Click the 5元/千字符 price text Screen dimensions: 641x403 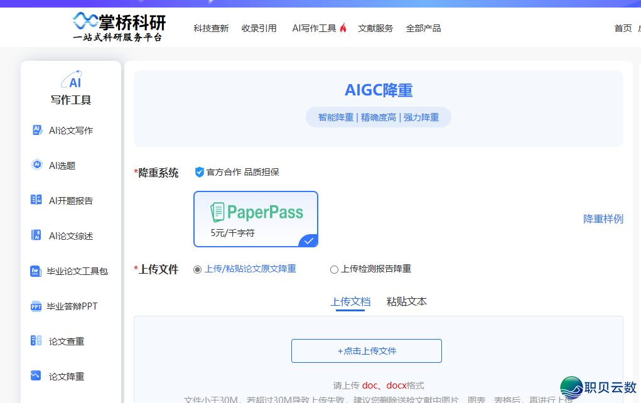coord(233,232)
